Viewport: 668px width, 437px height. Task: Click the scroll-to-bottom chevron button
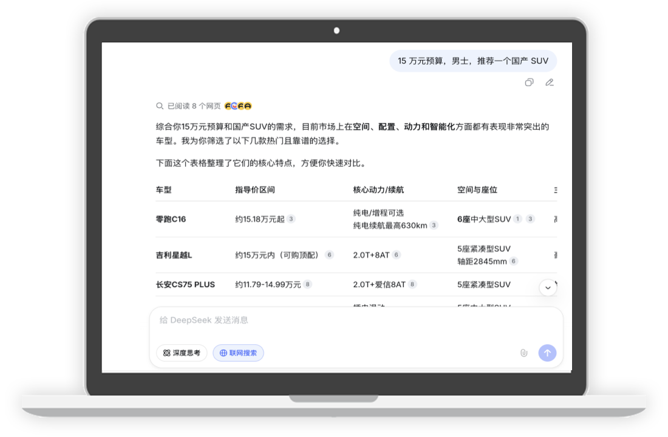pos(548,287)
